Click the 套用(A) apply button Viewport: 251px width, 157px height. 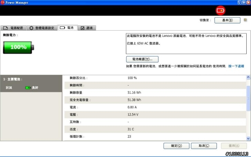tap(234, 146)
